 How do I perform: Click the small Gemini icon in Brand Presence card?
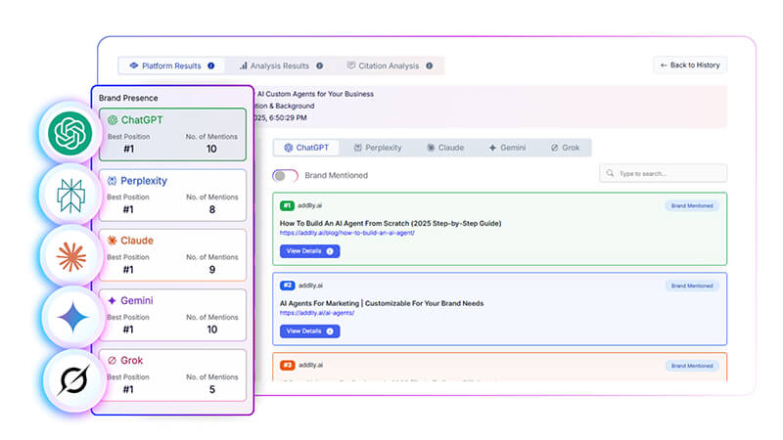coord(113,301)
